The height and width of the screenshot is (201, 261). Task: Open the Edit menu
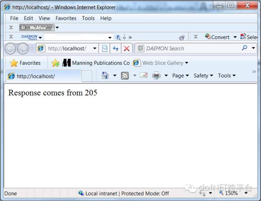29,18
